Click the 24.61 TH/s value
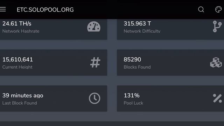Image resolution: width=224 pixels, height=126 pixels. [x=17, y=23]
